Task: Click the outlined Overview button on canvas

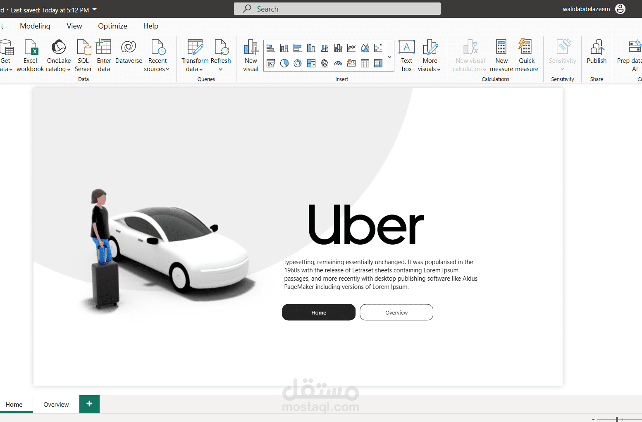Action: point(396,312)
